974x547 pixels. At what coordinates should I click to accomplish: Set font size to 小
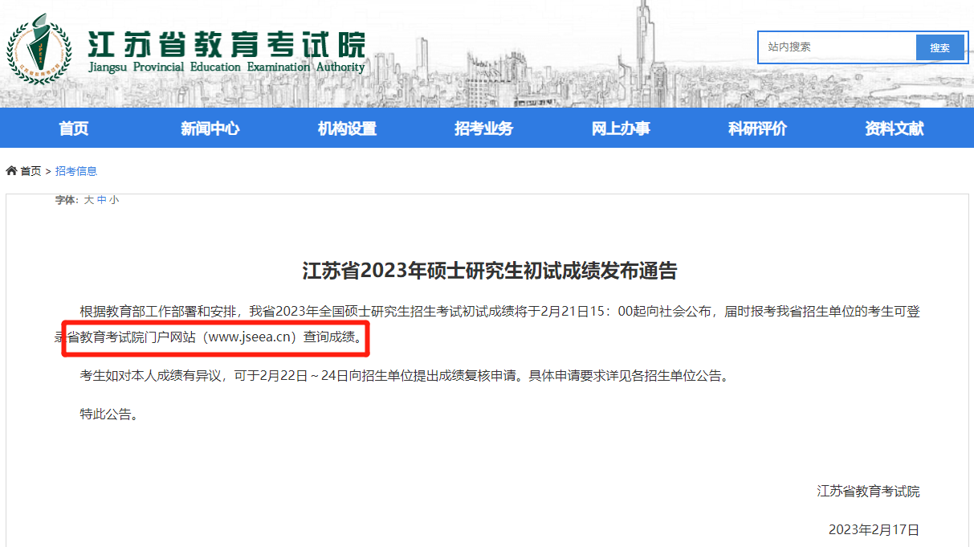[114, 199]
